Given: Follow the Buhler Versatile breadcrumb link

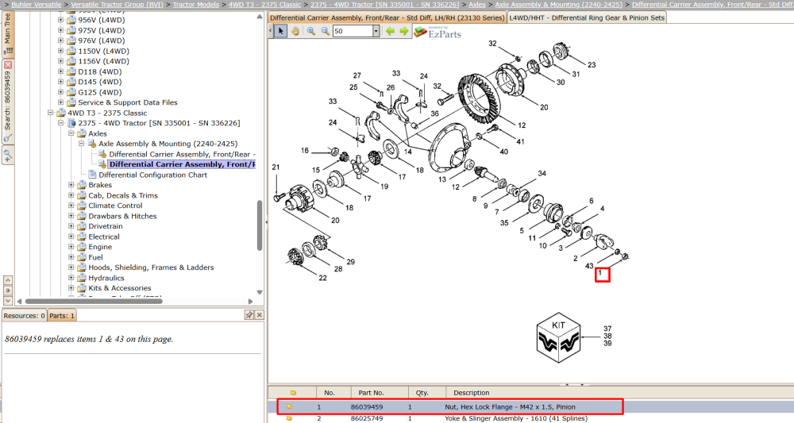Looking at the screenshot, I should pos(37,5).
